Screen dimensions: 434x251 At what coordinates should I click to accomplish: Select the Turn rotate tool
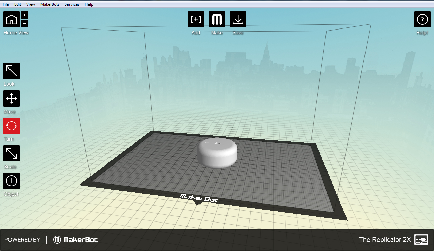click(x=12, y=126)
